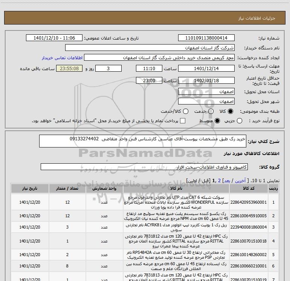This screenshot has width=290, height=281.
Task: Click the جزئیات اطلاعات نیاز header title
Action: pyautogui.click(x=257, y=18)
